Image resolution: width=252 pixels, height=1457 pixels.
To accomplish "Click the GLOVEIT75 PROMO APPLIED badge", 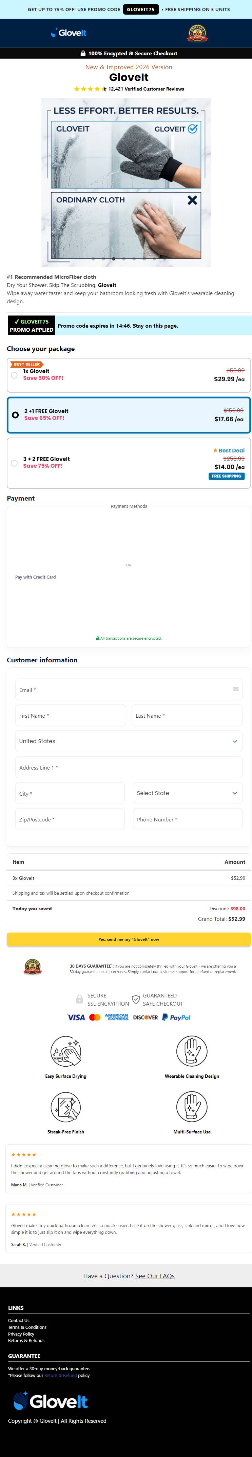I will 32,326.
